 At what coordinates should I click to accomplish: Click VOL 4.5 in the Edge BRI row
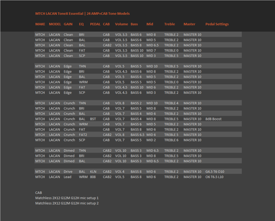(x=121, y=71)
